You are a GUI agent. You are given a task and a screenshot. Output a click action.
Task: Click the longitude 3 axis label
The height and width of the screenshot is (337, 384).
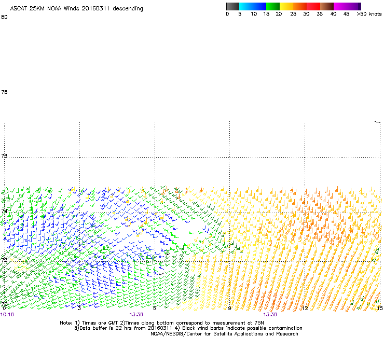(x=79, y=308)
